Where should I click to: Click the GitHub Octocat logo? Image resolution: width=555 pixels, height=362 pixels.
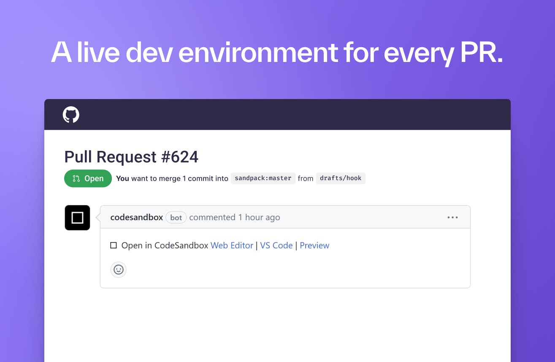click(x=71, y=115)
